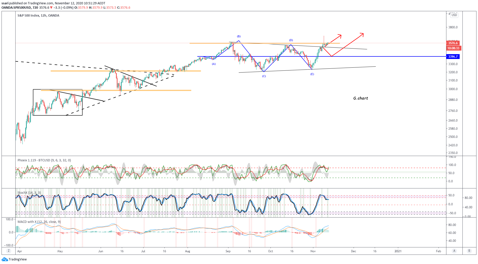Click the OANDA:SPX500USD, 720 symbol header

(x=20, y=8)
